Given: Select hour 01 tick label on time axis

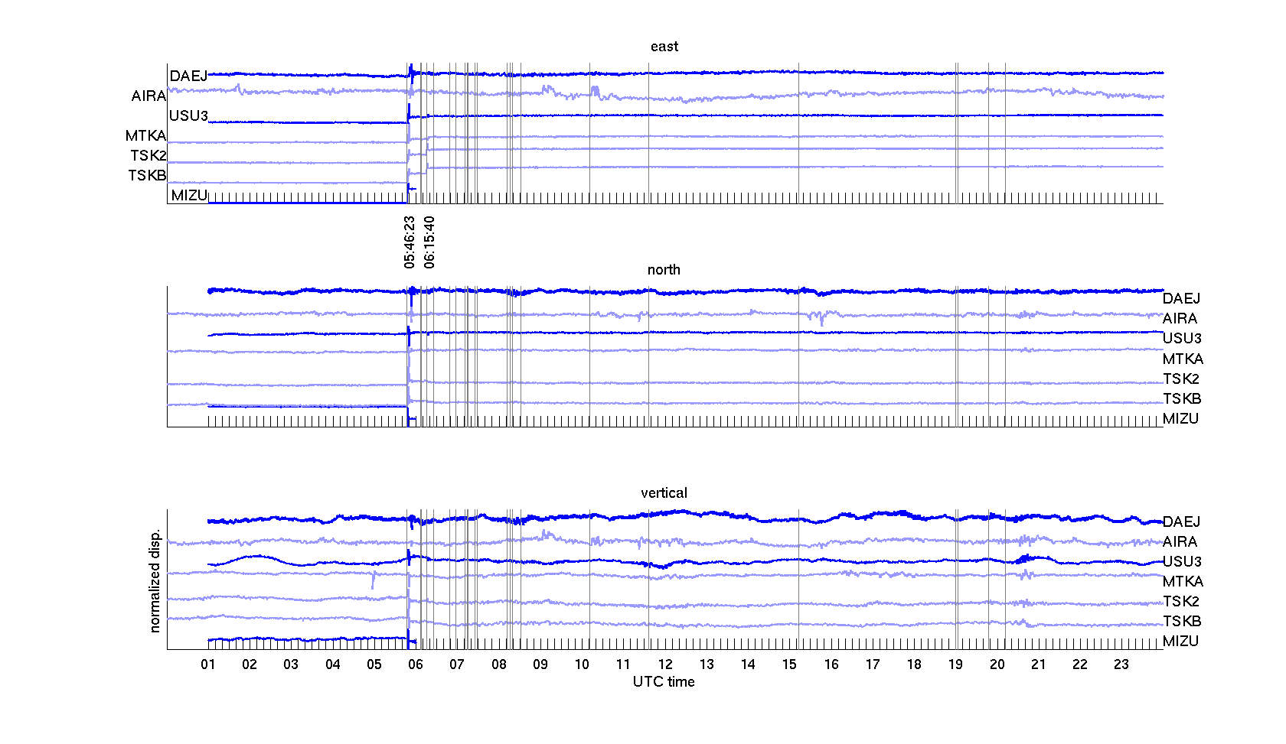Looking at the screenshot, I should point(208,664).
